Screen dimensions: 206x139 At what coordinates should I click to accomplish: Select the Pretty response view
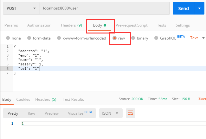[13, 113]
